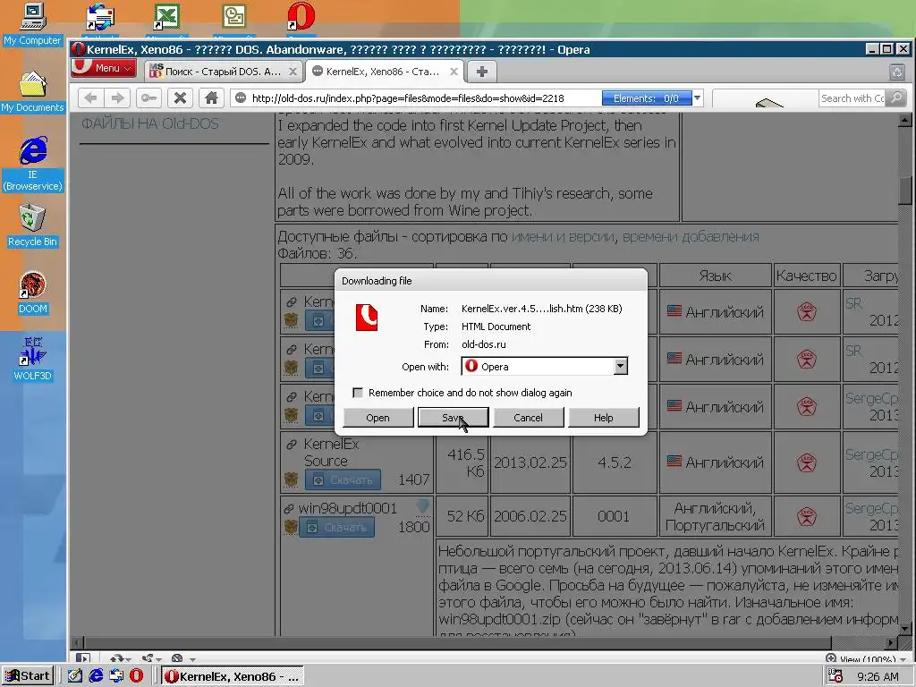Image resolution: width=916 pixels, height=687 pixels.
Task: Click the link chain icon beside win98updt0001
Action: tap(289, 509)
